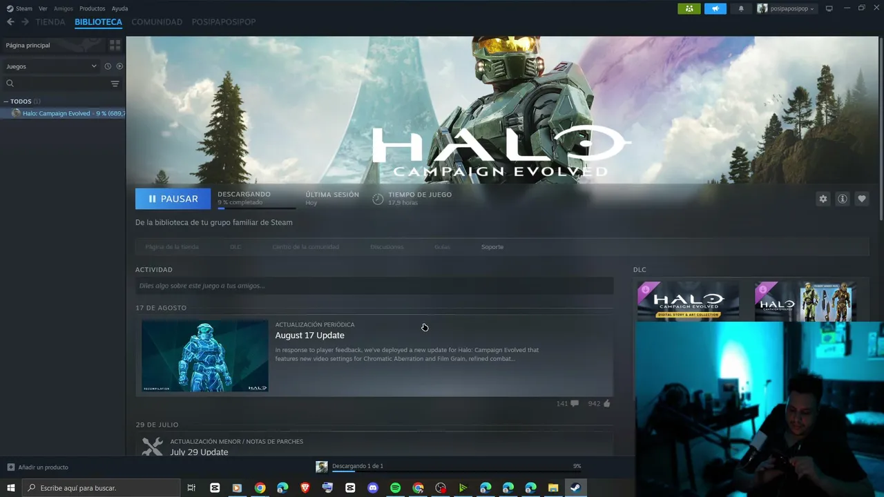884x497 pixels.
Task: Open Google Chrome from the taskbar
Action: point(260,488)
